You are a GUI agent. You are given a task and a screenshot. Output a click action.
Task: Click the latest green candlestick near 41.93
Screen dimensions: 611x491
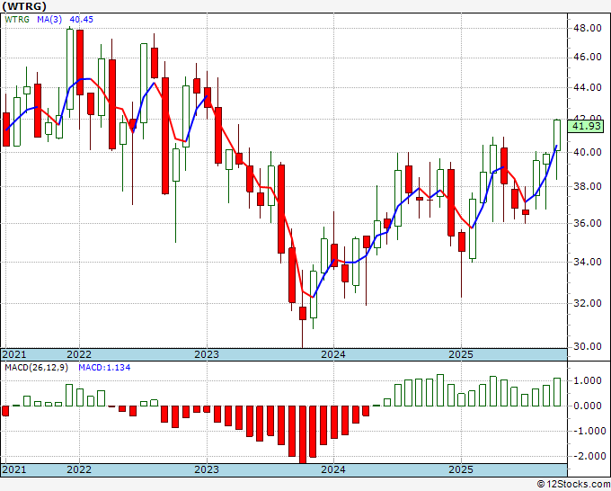click(x=557, y=135)
